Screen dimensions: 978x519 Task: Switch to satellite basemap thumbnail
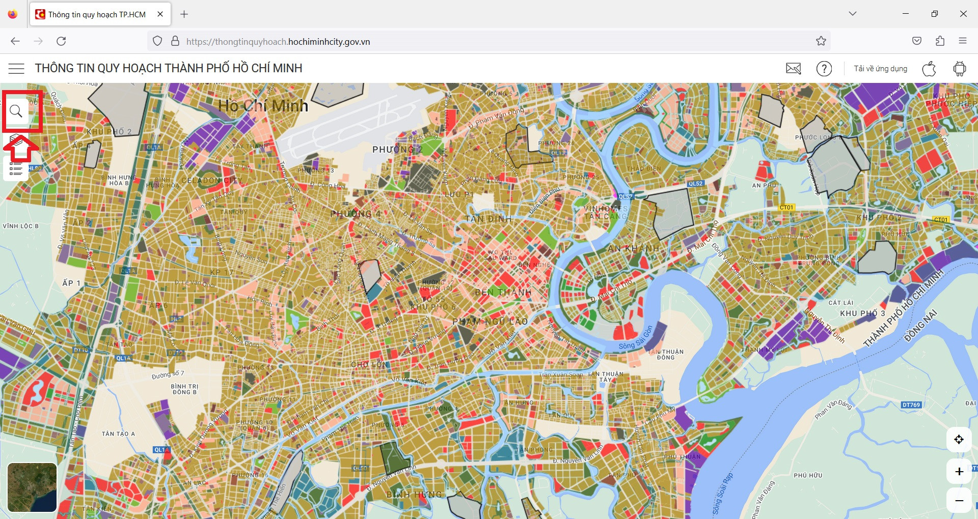[32, 487]
